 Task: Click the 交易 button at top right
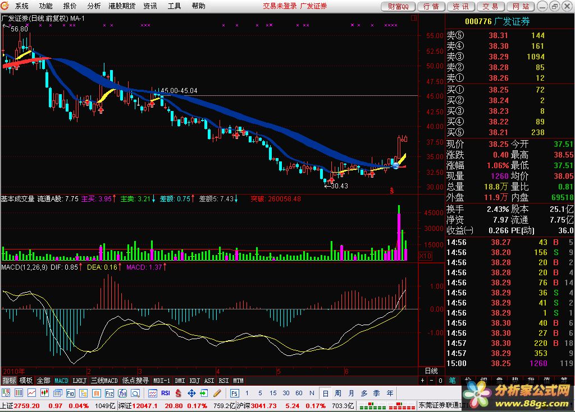coord(490,6)
